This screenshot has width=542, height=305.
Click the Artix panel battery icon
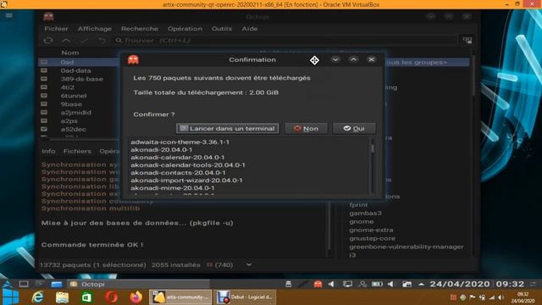coord(377,285)
